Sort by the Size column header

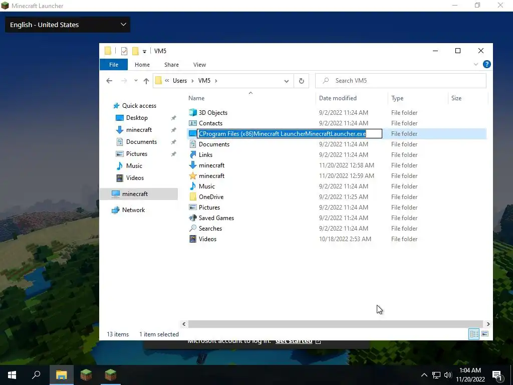[x=456, y=98]
